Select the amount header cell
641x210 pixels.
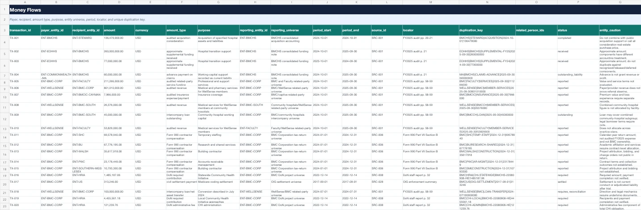(118, 30)
